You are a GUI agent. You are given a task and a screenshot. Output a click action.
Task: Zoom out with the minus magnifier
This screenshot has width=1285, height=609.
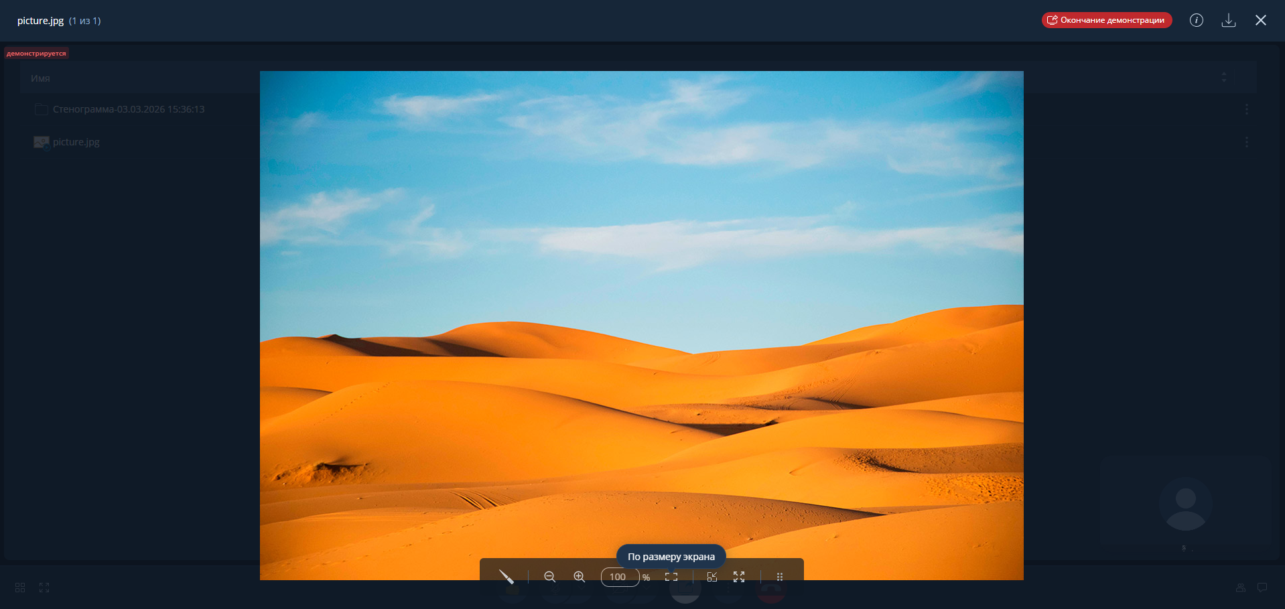click(x=549, y=577)
